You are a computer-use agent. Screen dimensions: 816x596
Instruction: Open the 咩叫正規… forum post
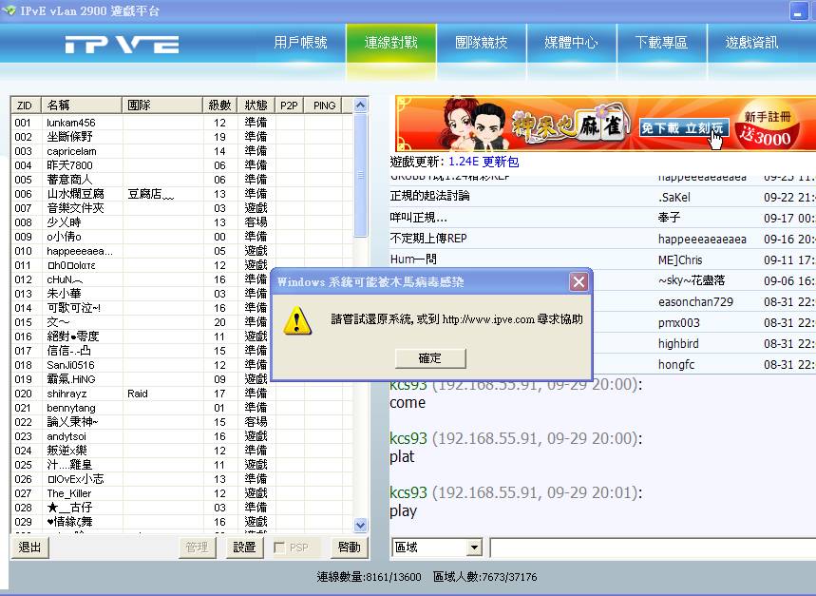418,217
